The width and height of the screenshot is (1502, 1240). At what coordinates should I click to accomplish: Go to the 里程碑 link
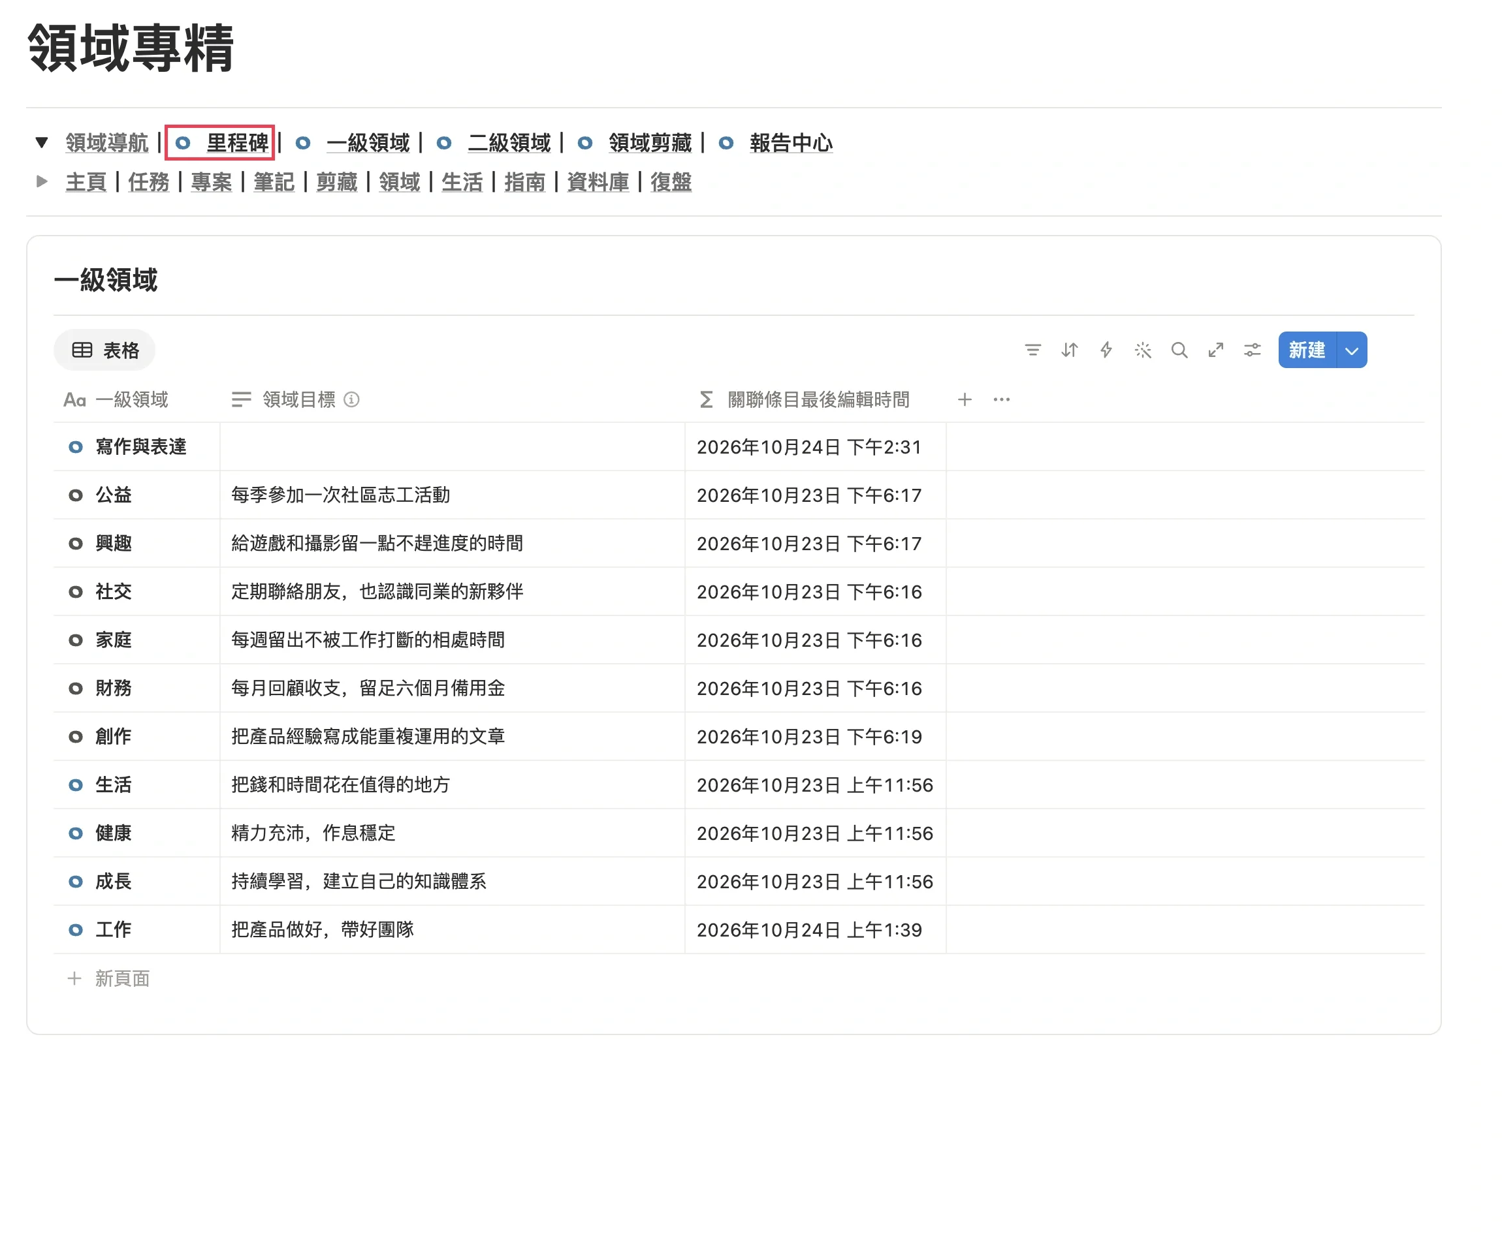237,143
